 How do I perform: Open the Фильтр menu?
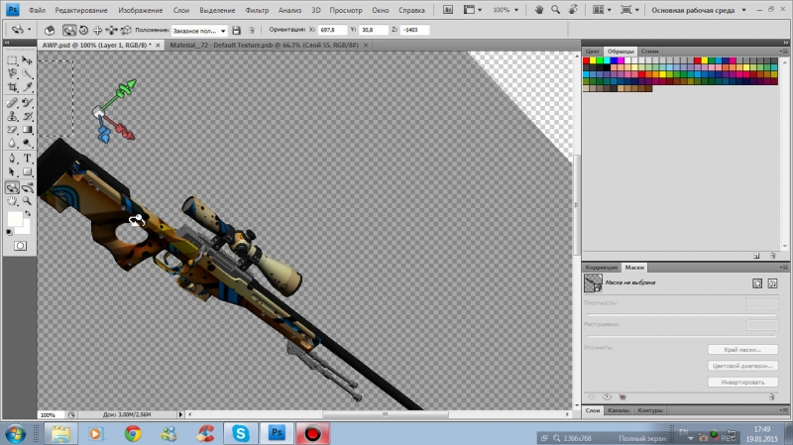coord(257,10)
